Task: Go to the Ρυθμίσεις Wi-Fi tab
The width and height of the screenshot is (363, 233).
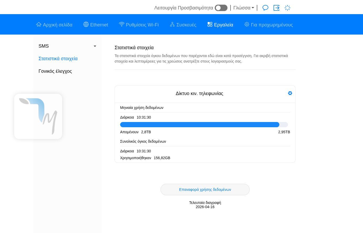Action: pos(142,25)
